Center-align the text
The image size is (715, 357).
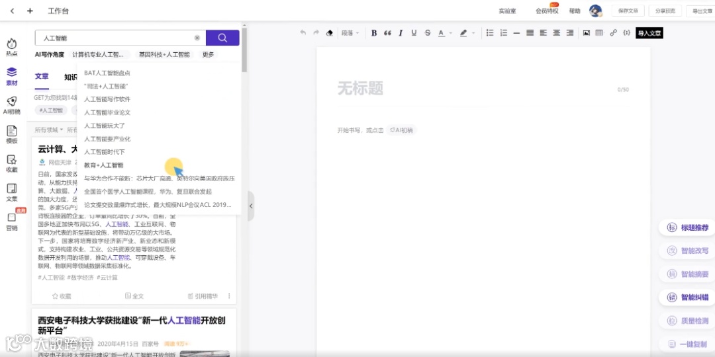[556, 33]
